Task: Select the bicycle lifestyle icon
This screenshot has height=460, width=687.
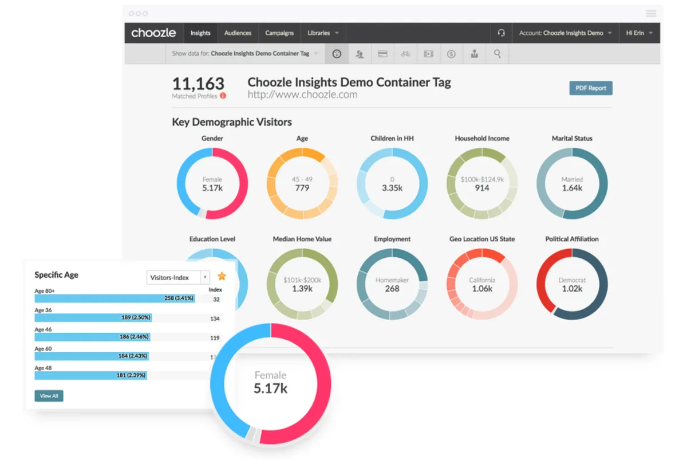Action: [x=405, y=54]
